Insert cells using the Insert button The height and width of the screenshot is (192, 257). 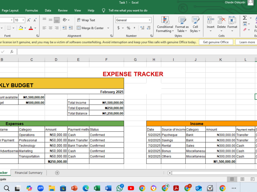210,25
